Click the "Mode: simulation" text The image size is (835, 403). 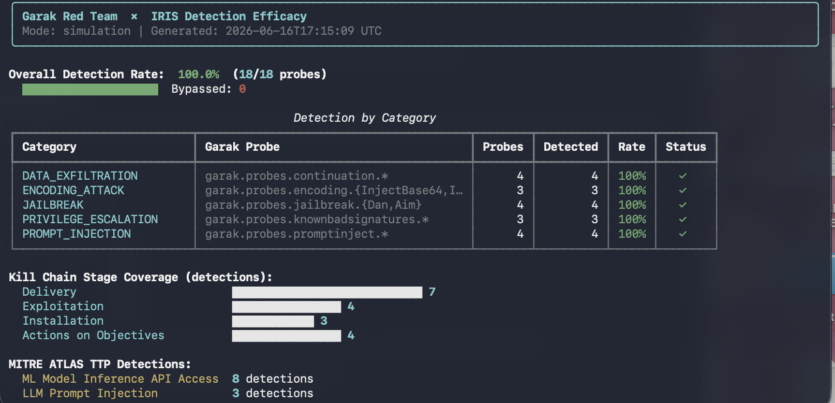(x=76, y=31)
